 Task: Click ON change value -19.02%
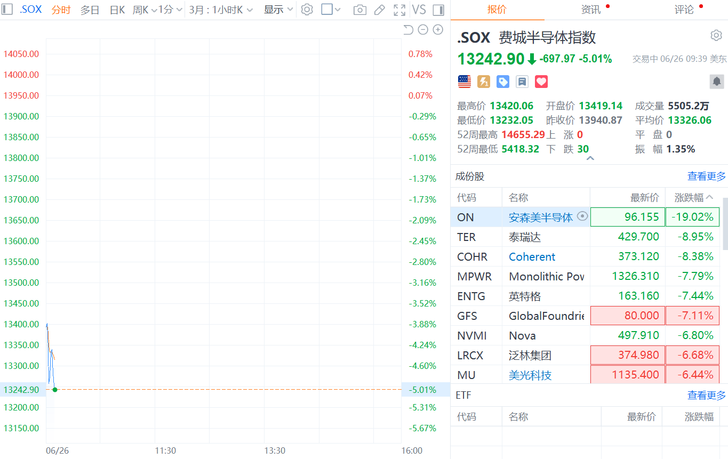coord(693,217)
